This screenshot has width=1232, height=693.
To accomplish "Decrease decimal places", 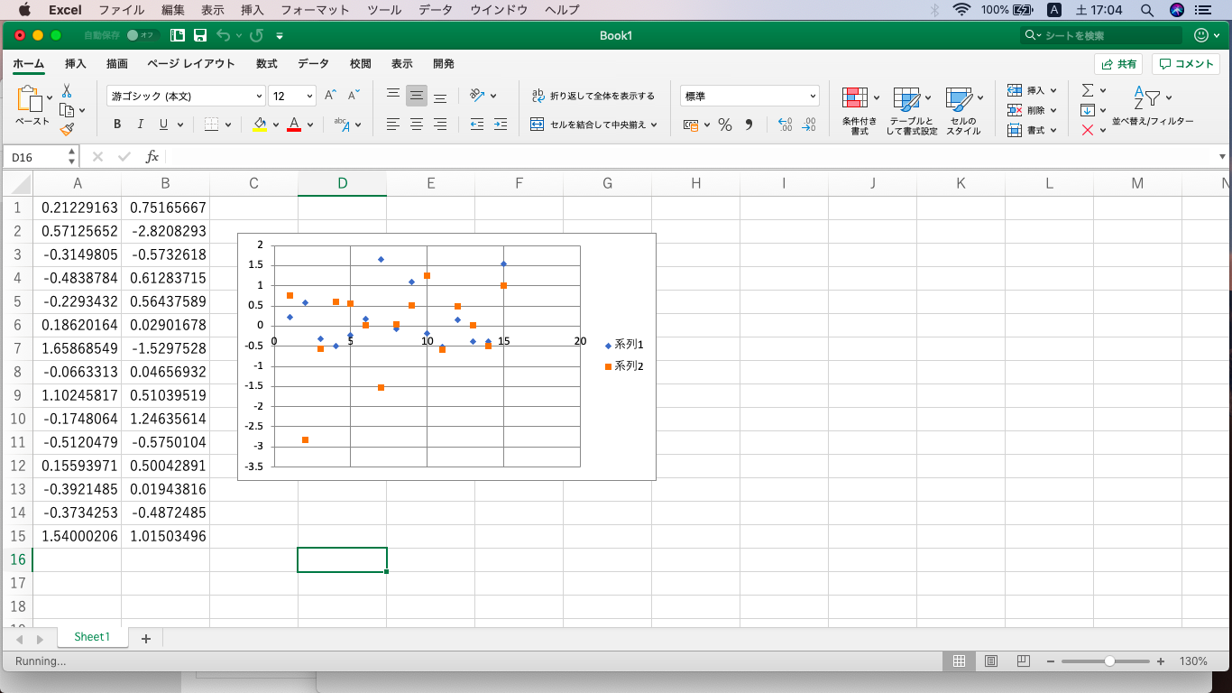I will 807,125.
